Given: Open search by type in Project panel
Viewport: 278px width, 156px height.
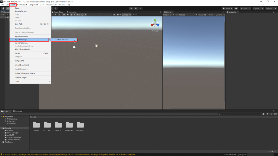Looking at the screenshot, I should (263, 114).
